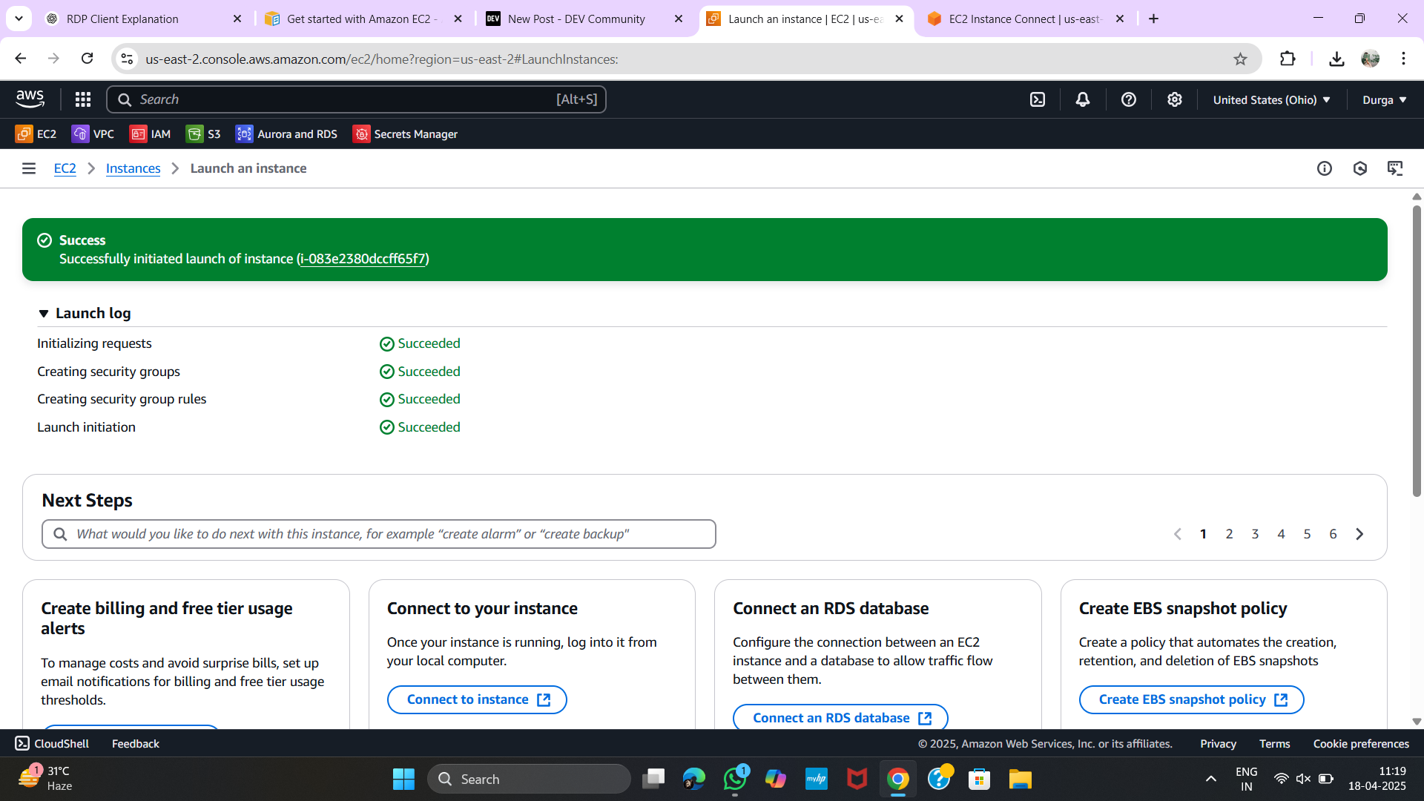Open the screen feedback icon at top right
The height and width of the screenshot is (801, 1424).
(x=1395, y=168)
